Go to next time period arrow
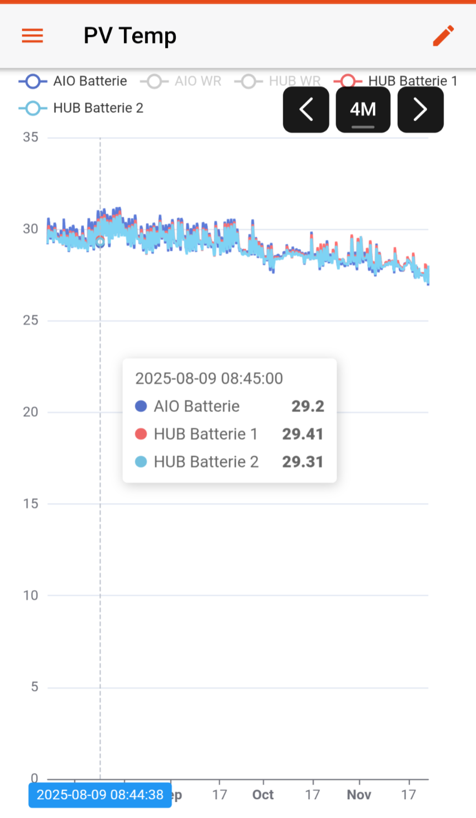The image size is (476, 818). pyautogui.click(x=420, y=110)
